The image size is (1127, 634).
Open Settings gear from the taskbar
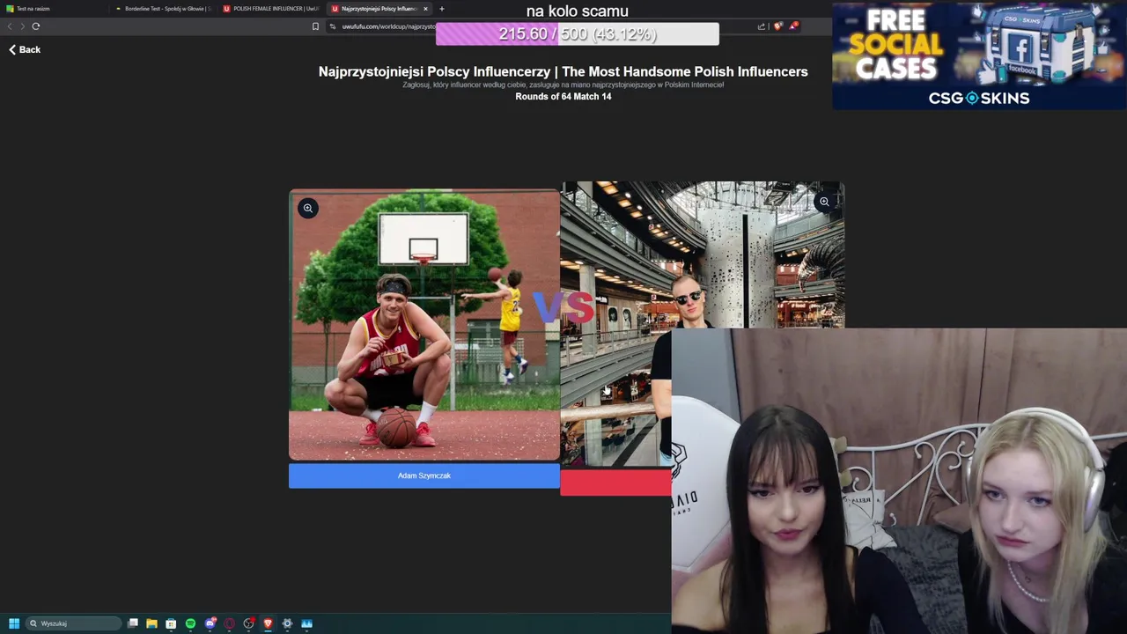click(287, 623)
